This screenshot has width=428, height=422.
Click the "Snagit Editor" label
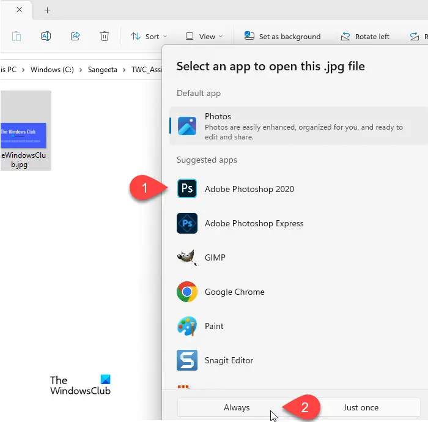pos(229,360)
